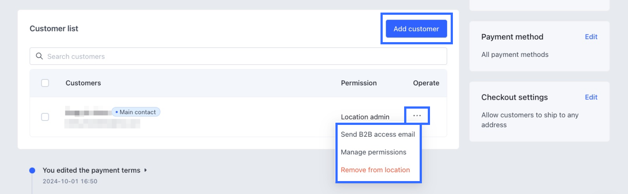Click the Permission column header

pyautogui.click(x=358, y=83)
